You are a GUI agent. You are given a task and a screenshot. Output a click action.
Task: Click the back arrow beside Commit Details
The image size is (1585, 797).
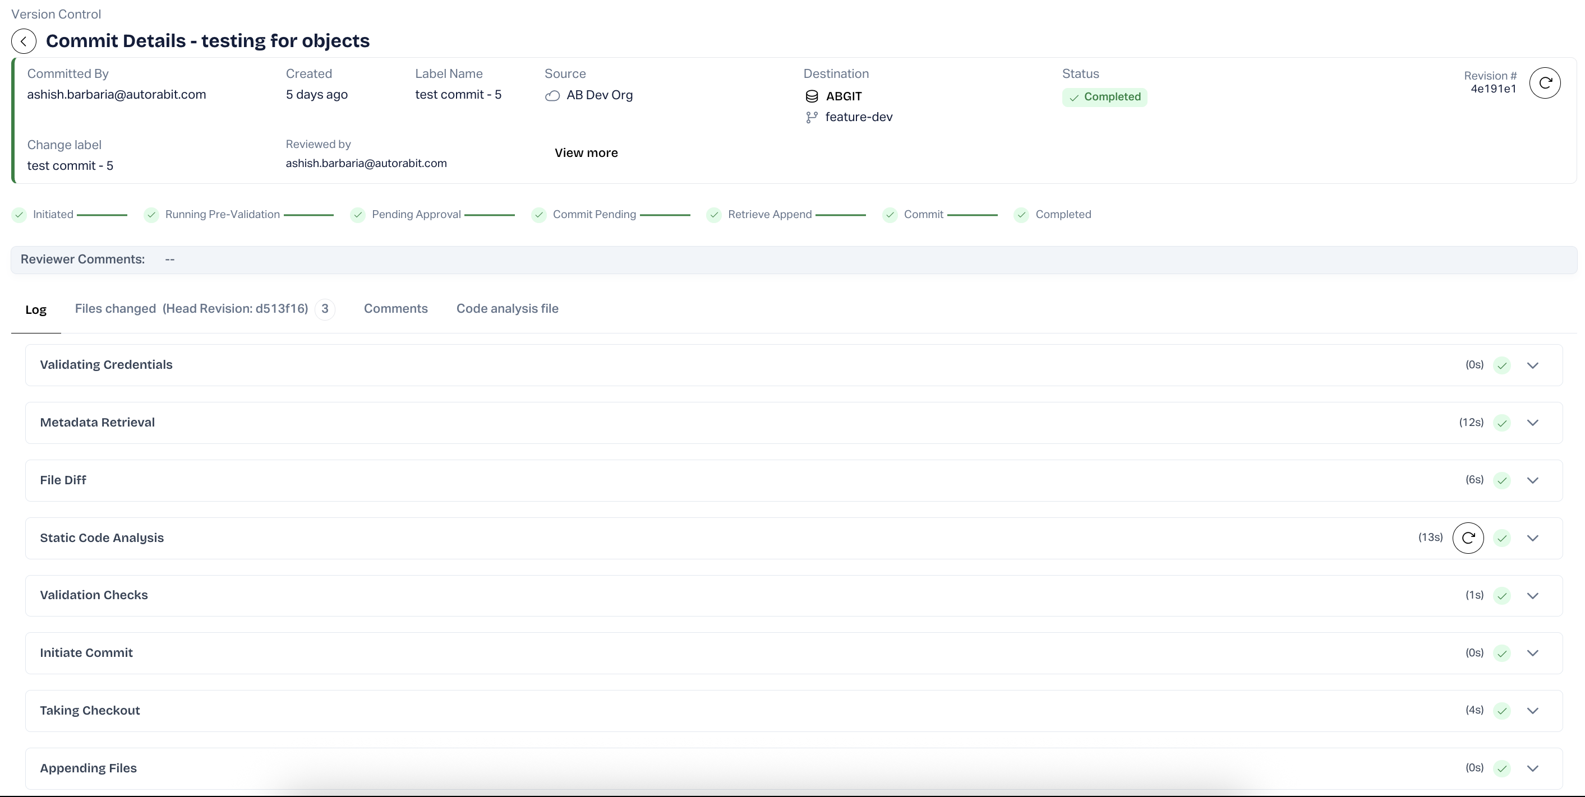click(x=24, y=41)
